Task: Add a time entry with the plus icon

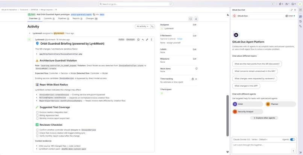Action: point(196,79)
